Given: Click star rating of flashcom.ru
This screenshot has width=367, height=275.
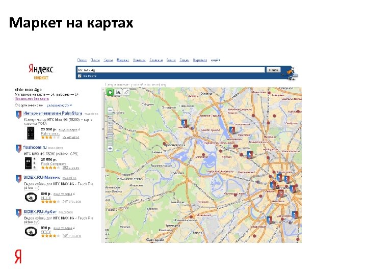Looking at the screenshot, I should tap(50, 168).
